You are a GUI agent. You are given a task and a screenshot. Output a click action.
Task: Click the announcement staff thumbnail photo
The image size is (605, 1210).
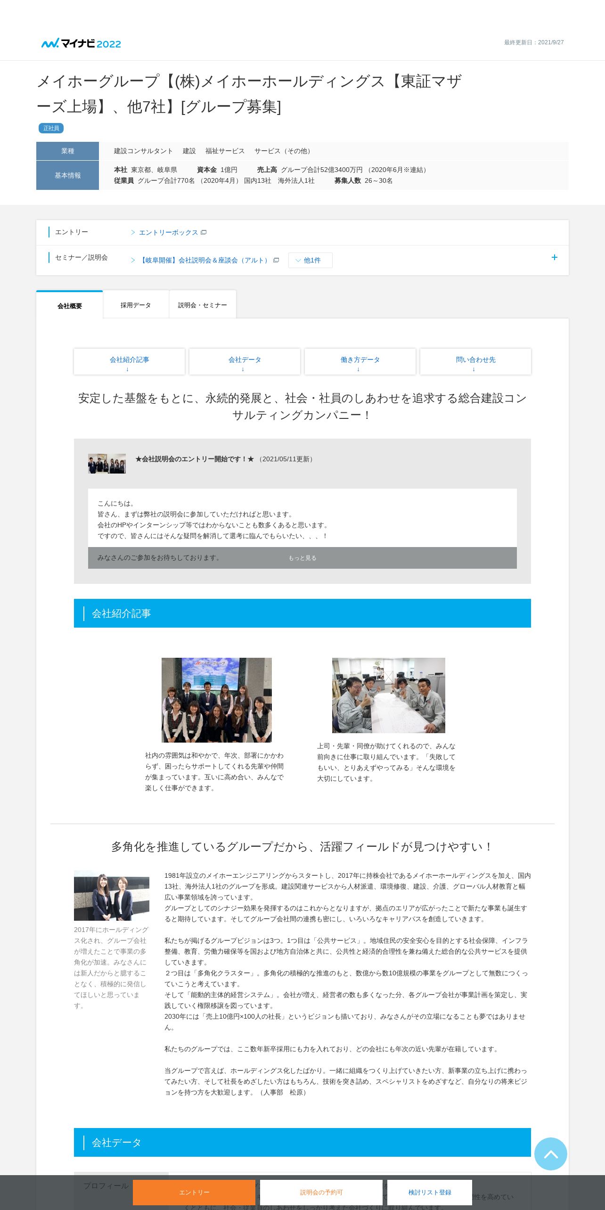tap(107, 464)
